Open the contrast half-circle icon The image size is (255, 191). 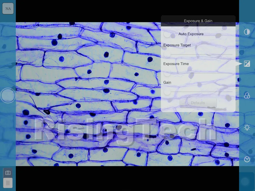coord(247,32)
